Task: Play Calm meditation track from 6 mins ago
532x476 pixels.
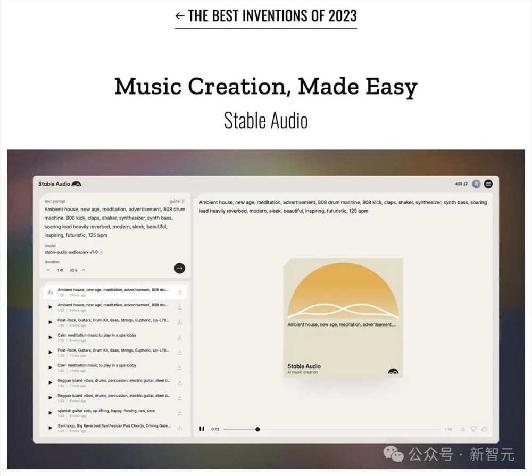Action: click(50, 337)
